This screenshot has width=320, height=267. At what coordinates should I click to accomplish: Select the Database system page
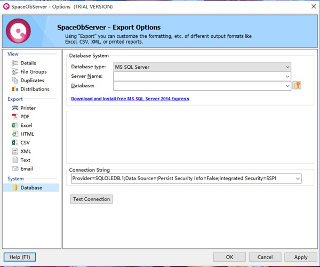pyautogui.click(x=31, y=188)
